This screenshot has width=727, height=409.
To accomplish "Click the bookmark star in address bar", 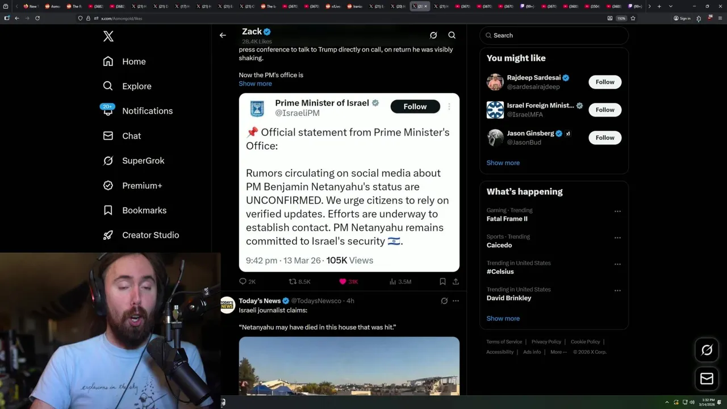I will [633, 18].
